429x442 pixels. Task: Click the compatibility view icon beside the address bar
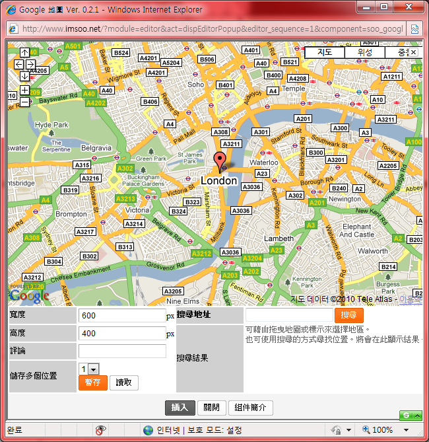tap(414, 29)
